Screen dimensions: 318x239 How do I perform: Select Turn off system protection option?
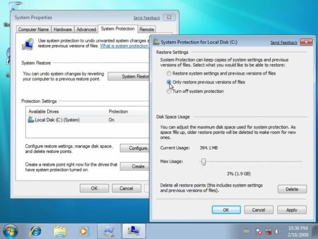pyautogui.click(x=195, y=91)
